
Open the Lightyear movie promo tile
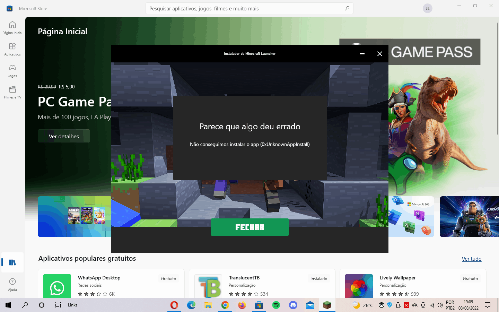click(x=469, y=217)
